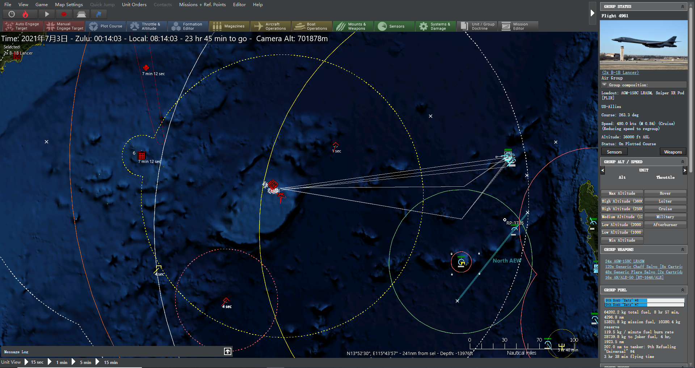Open Boat Operations
This screenshot has height=368, width=695.
(x=312, y=26)
